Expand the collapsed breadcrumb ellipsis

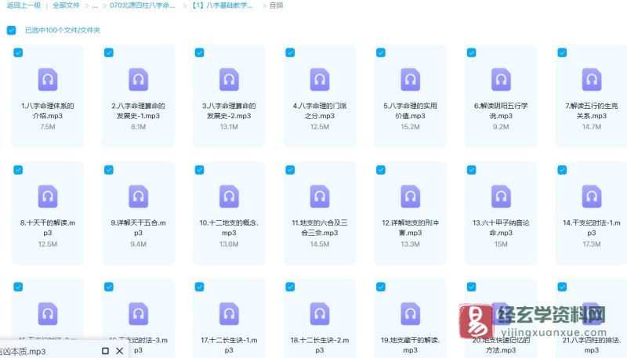(x=95, y=5)
